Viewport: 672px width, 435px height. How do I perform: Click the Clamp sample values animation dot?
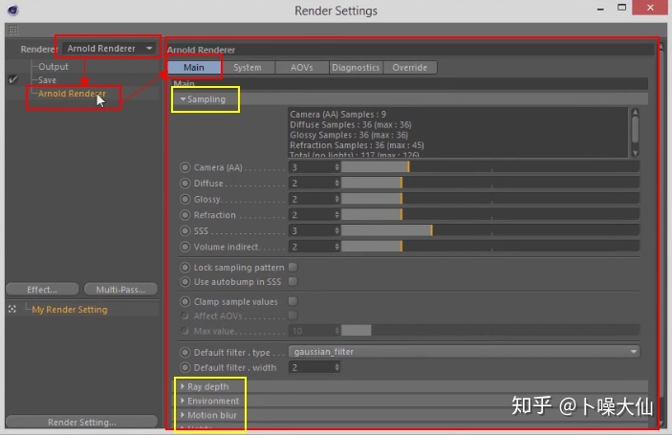click(184, 302)
